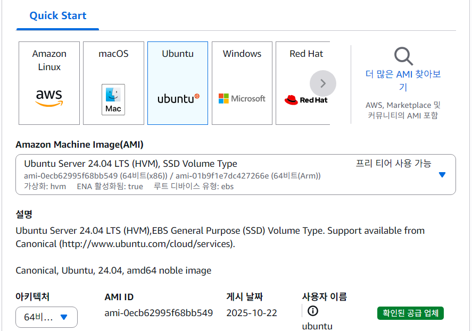Click the '게시 날짜' label
The image size is (472, 331).
(x=245, y=296)
